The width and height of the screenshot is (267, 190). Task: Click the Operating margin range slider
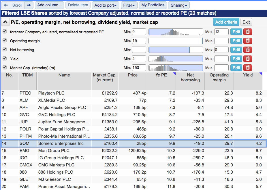(176, 41)
